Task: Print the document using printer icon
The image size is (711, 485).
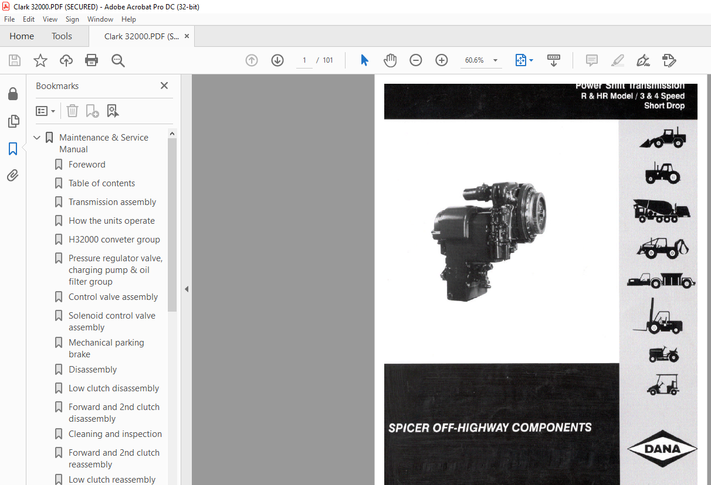Action: (92, 60)
